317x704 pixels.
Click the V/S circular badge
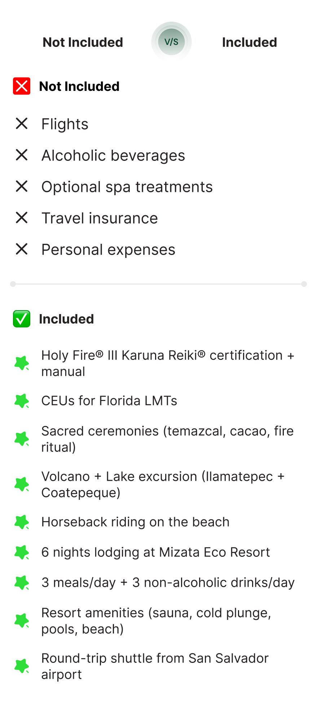pyautogui.click(x=171, y=42)
